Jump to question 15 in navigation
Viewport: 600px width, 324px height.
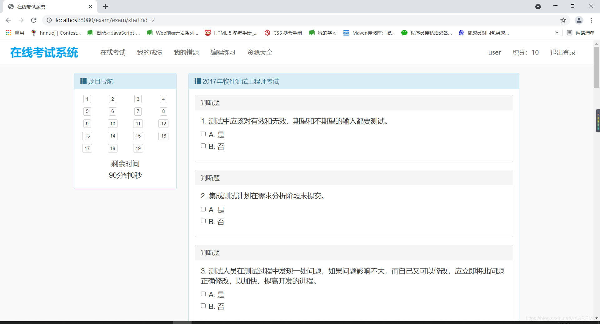[138, 136]
